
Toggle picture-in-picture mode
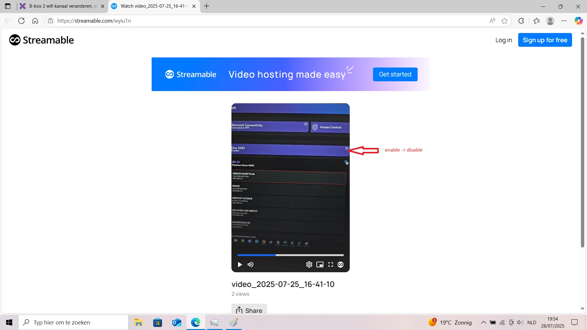(320, 265)
